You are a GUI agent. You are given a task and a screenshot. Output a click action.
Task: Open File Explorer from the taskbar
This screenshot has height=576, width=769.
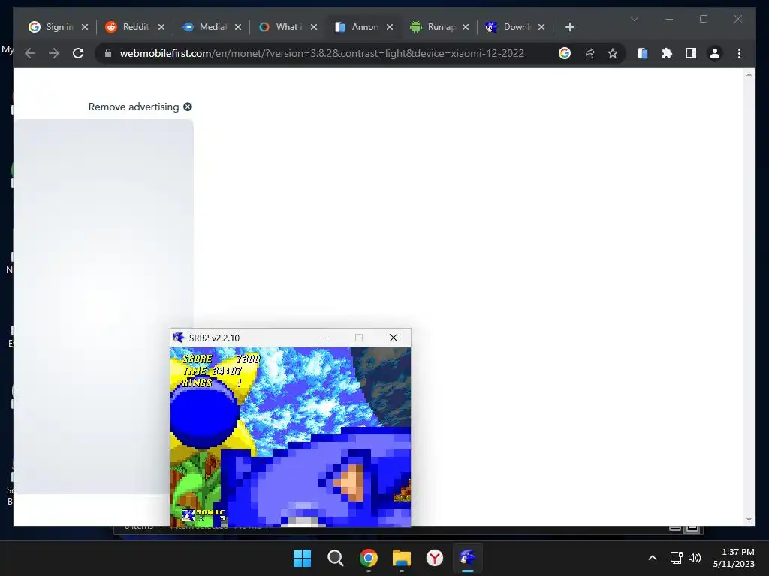click(x=401, y=558)
